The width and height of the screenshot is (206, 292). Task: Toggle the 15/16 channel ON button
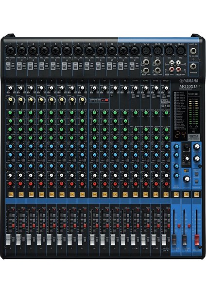point(146,194)
